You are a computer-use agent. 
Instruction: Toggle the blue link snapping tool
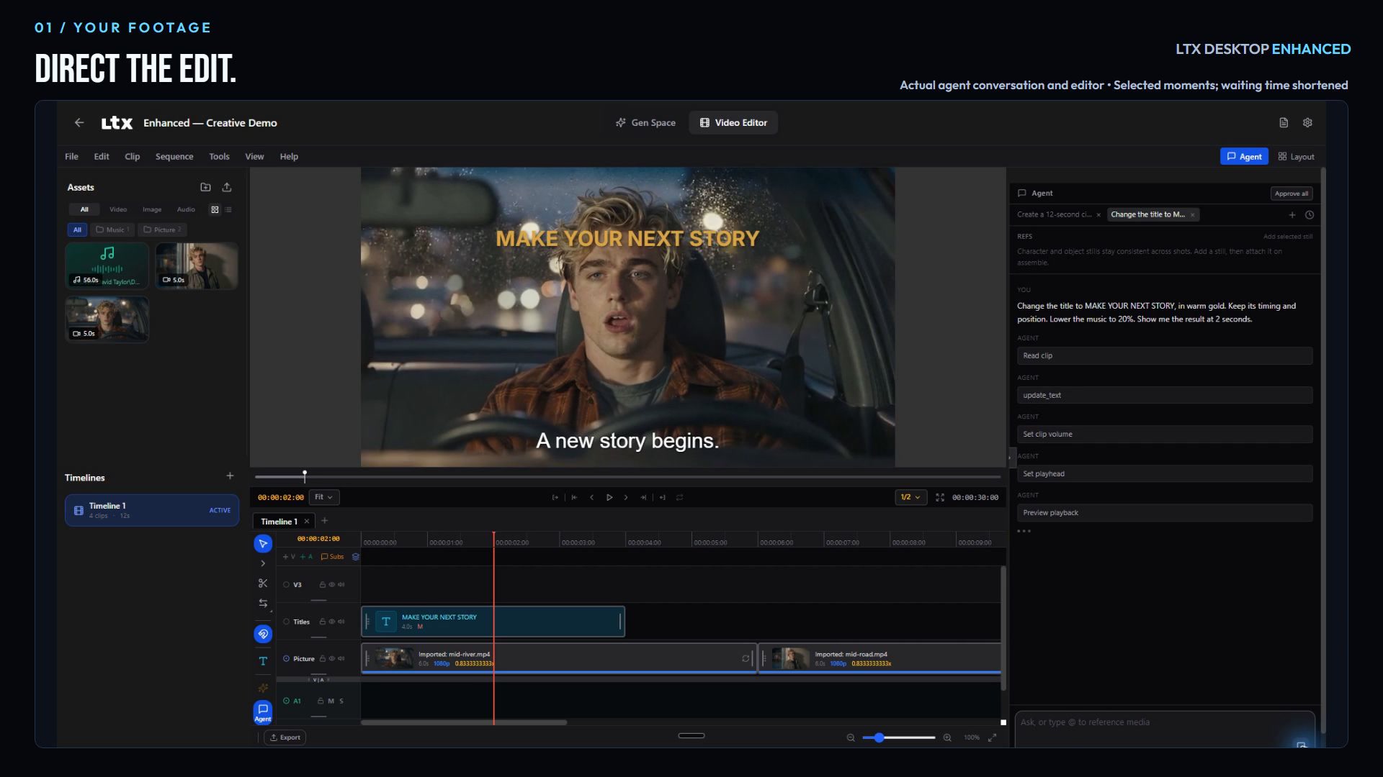click(x=263, y=634)
